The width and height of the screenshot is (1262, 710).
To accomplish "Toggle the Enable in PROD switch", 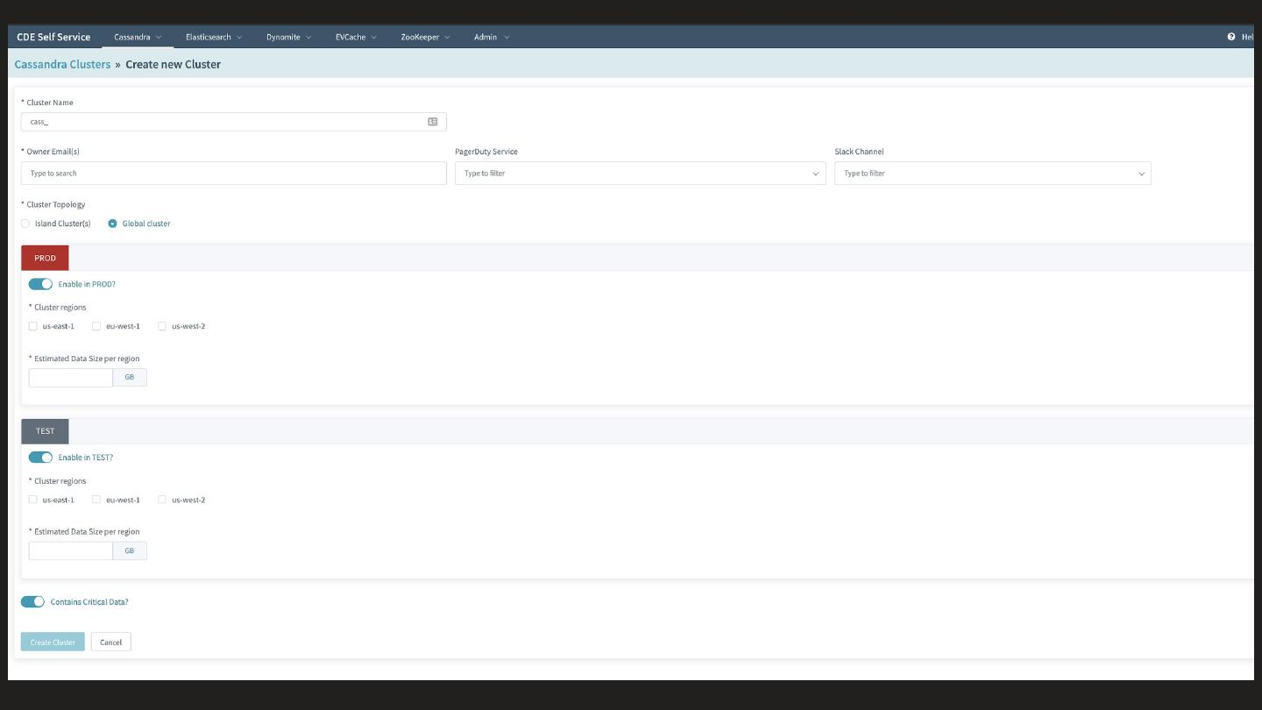I will (40, 284).
